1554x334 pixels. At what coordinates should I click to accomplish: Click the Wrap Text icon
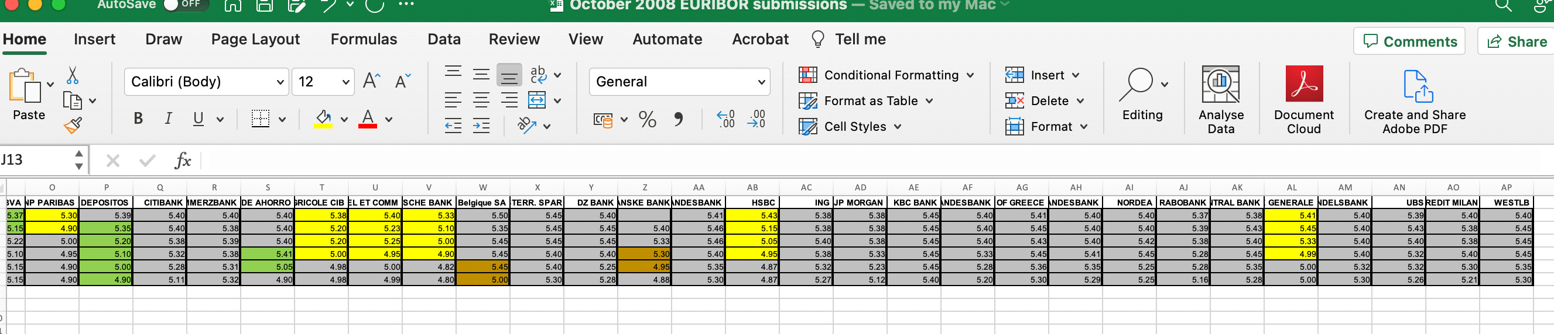click(538, 75)
